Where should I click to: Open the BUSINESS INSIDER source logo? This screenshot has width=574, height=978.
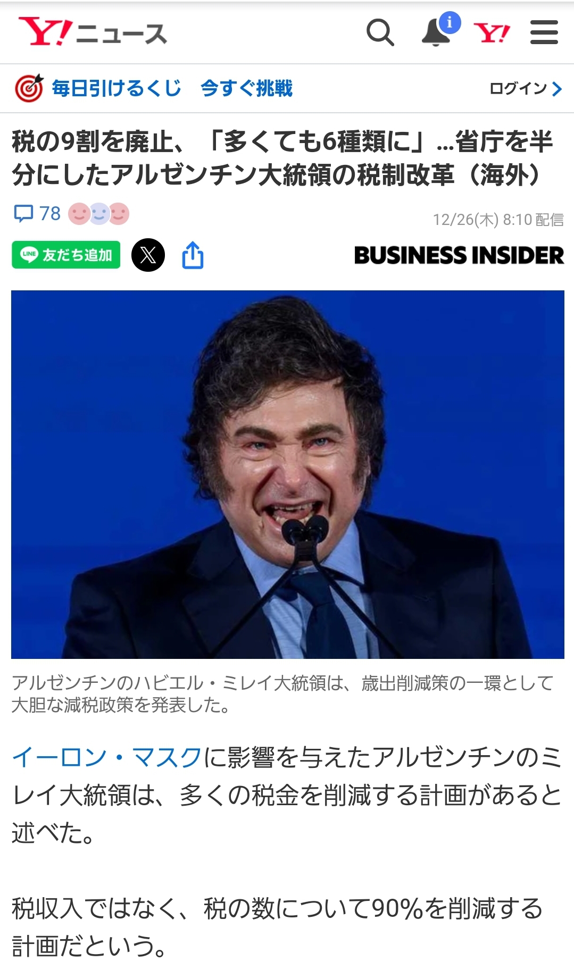[459, 255]
